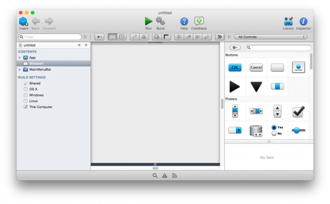Select the slider control in Pickers

pyautogui.click(x=299, y=131)
